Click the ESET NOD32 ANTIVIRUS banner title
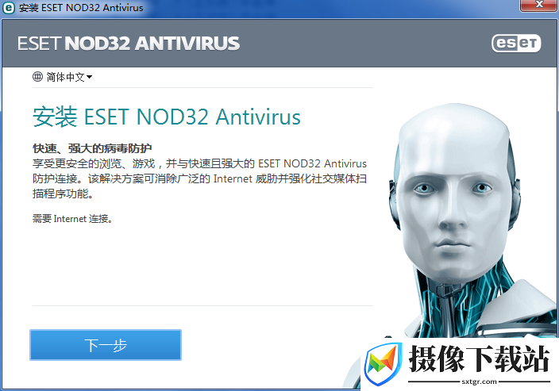Image resolution: width=559 pixels, height=391 pixels. point(129,44)
